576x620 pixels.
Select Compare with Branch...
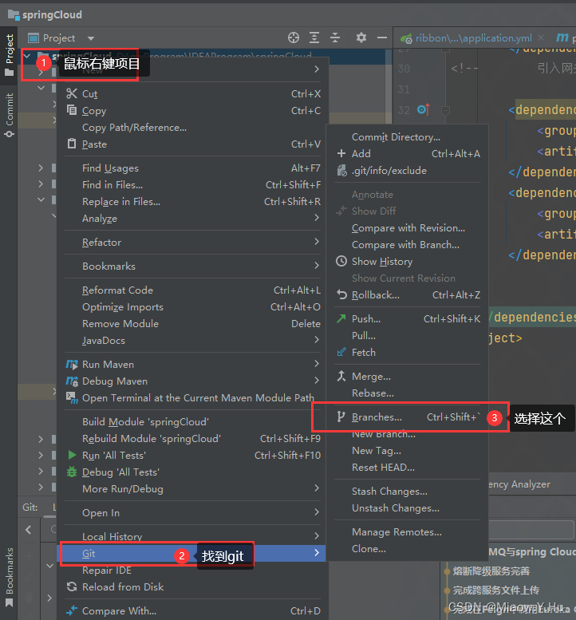[405, 245]
